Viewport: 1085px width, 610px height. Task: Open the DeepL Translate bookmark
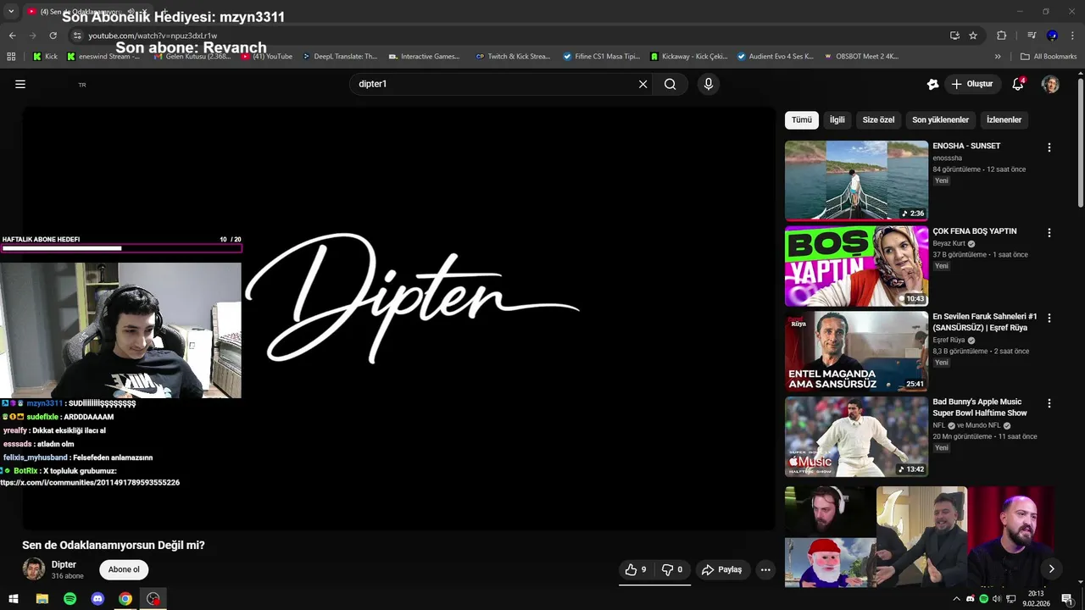[x=339, y=57]
